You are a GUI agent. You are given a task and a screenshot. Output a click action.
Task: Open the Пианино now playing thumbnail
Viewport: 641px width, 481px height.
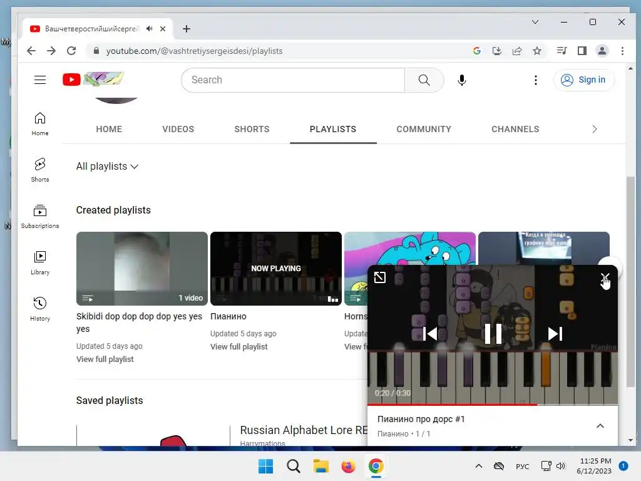click(276, 269)
